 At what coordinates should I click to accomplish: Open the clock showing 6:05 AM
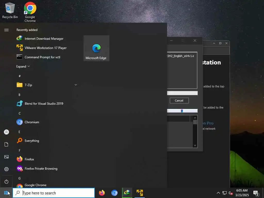242,193
